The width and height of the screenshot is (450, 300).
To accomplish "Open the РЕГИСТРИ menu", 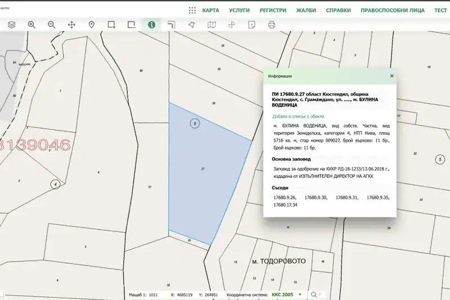I will [x=273, y=10].
